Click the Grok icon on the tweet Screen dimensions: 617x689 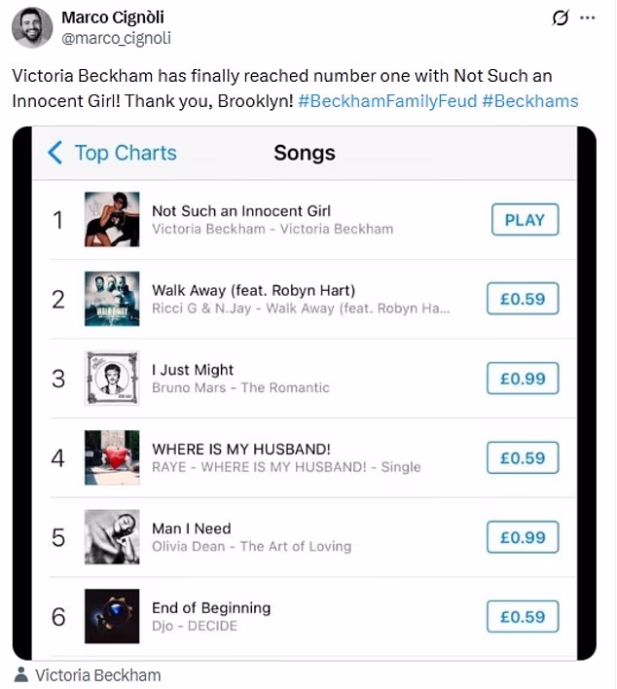pyautogui.click(x=561, y=18)
